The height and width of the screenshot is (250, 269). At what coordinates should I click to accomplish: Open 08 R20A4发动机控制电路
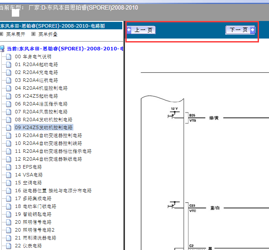tap(44, 120)
